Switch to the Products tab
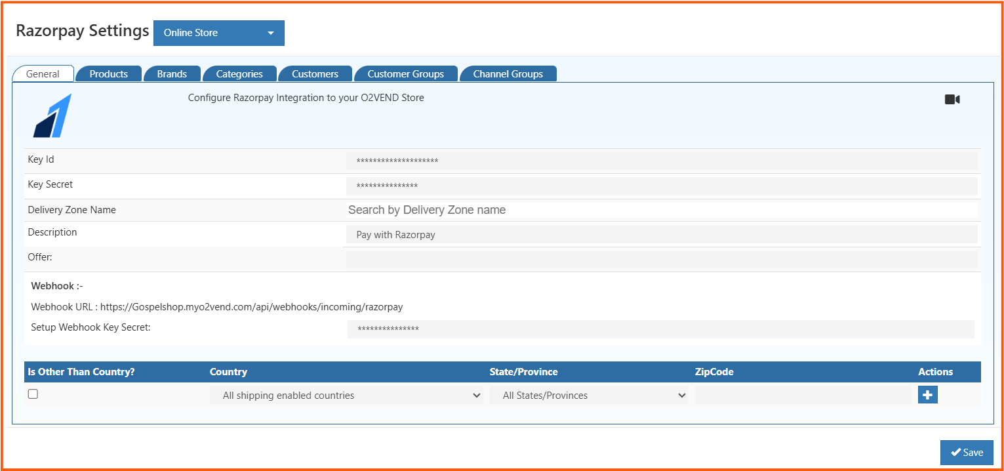 tap(108, 73)
